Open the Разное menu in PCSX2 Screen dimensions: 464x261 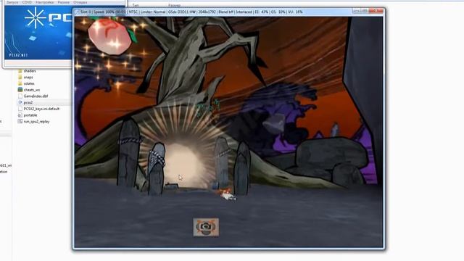click(64, 2)
